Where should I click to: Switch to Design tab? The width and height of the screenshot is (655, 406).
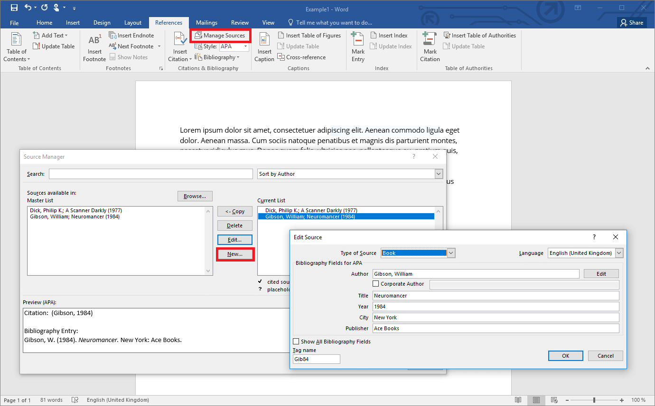[x=102, y=23]
